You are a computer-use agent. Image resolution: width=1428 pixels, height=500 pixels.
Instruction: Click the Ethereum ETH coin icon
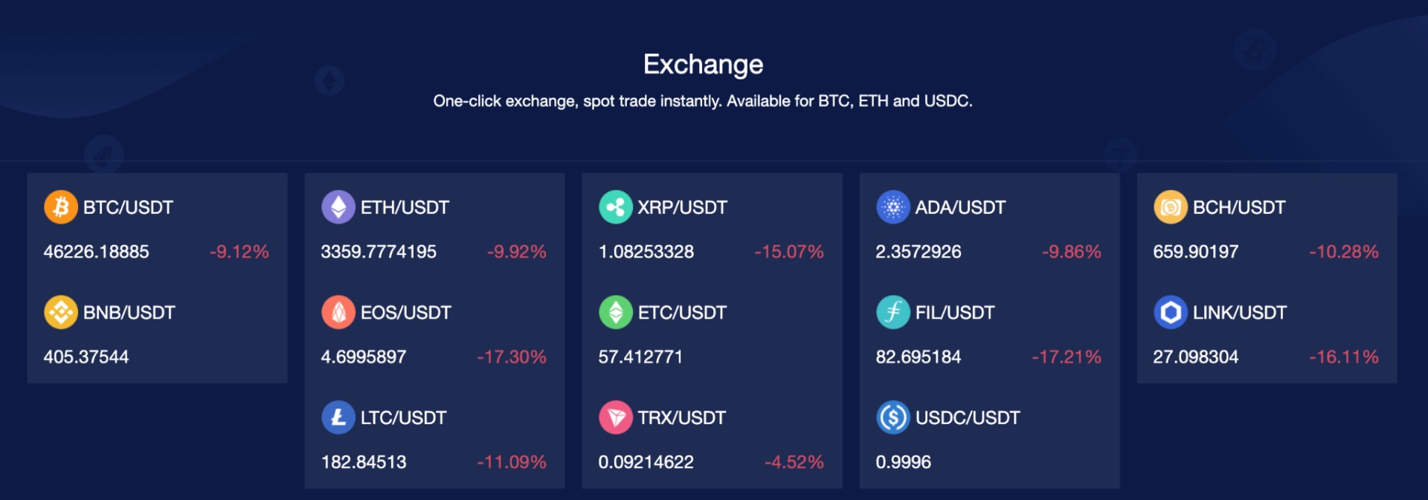click(338, 207)
